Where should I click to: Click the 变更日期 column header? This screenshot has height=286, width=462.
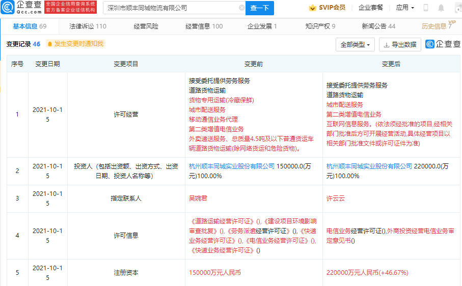(x=48, y=64)
